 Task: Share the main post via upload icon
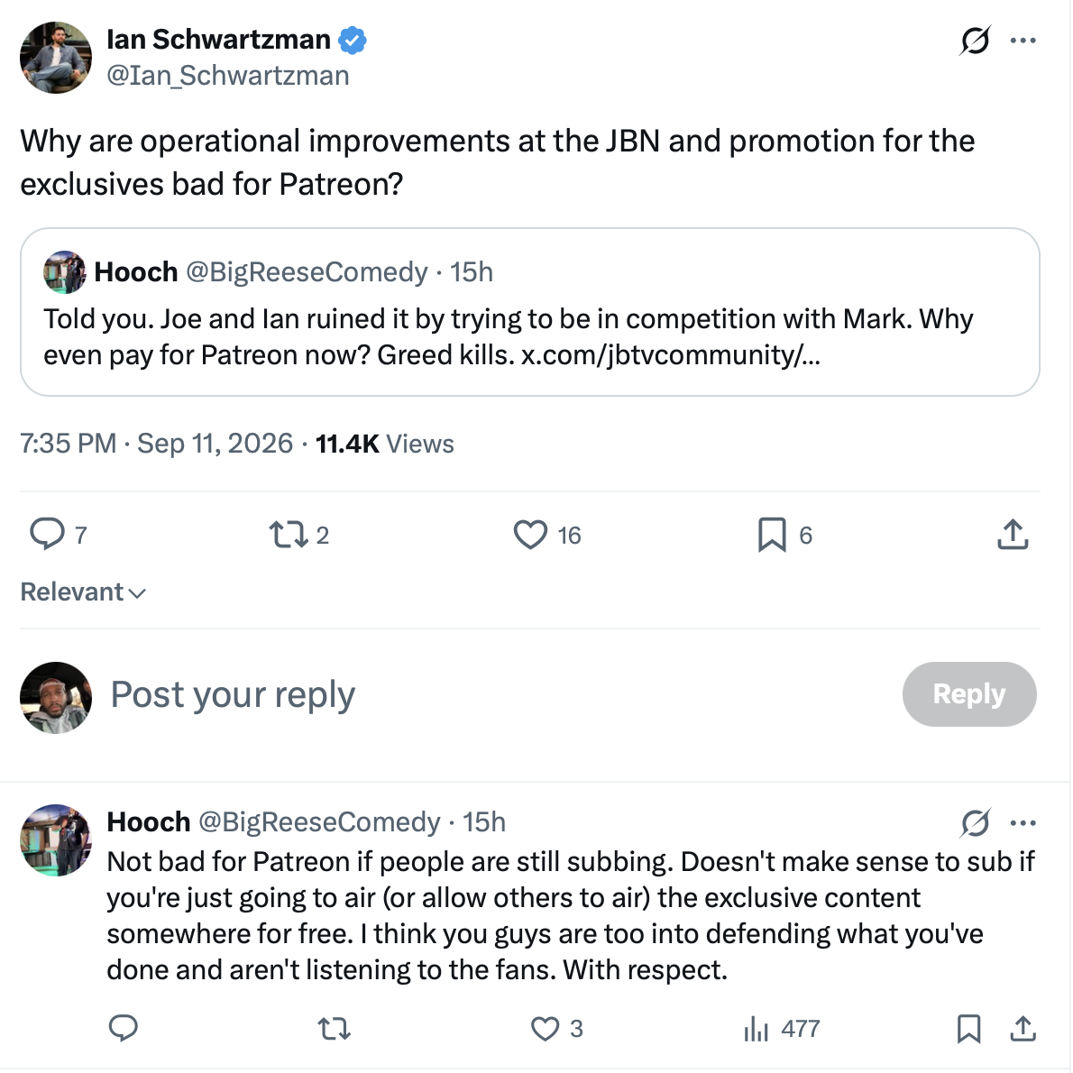[x=1013, y=535]
